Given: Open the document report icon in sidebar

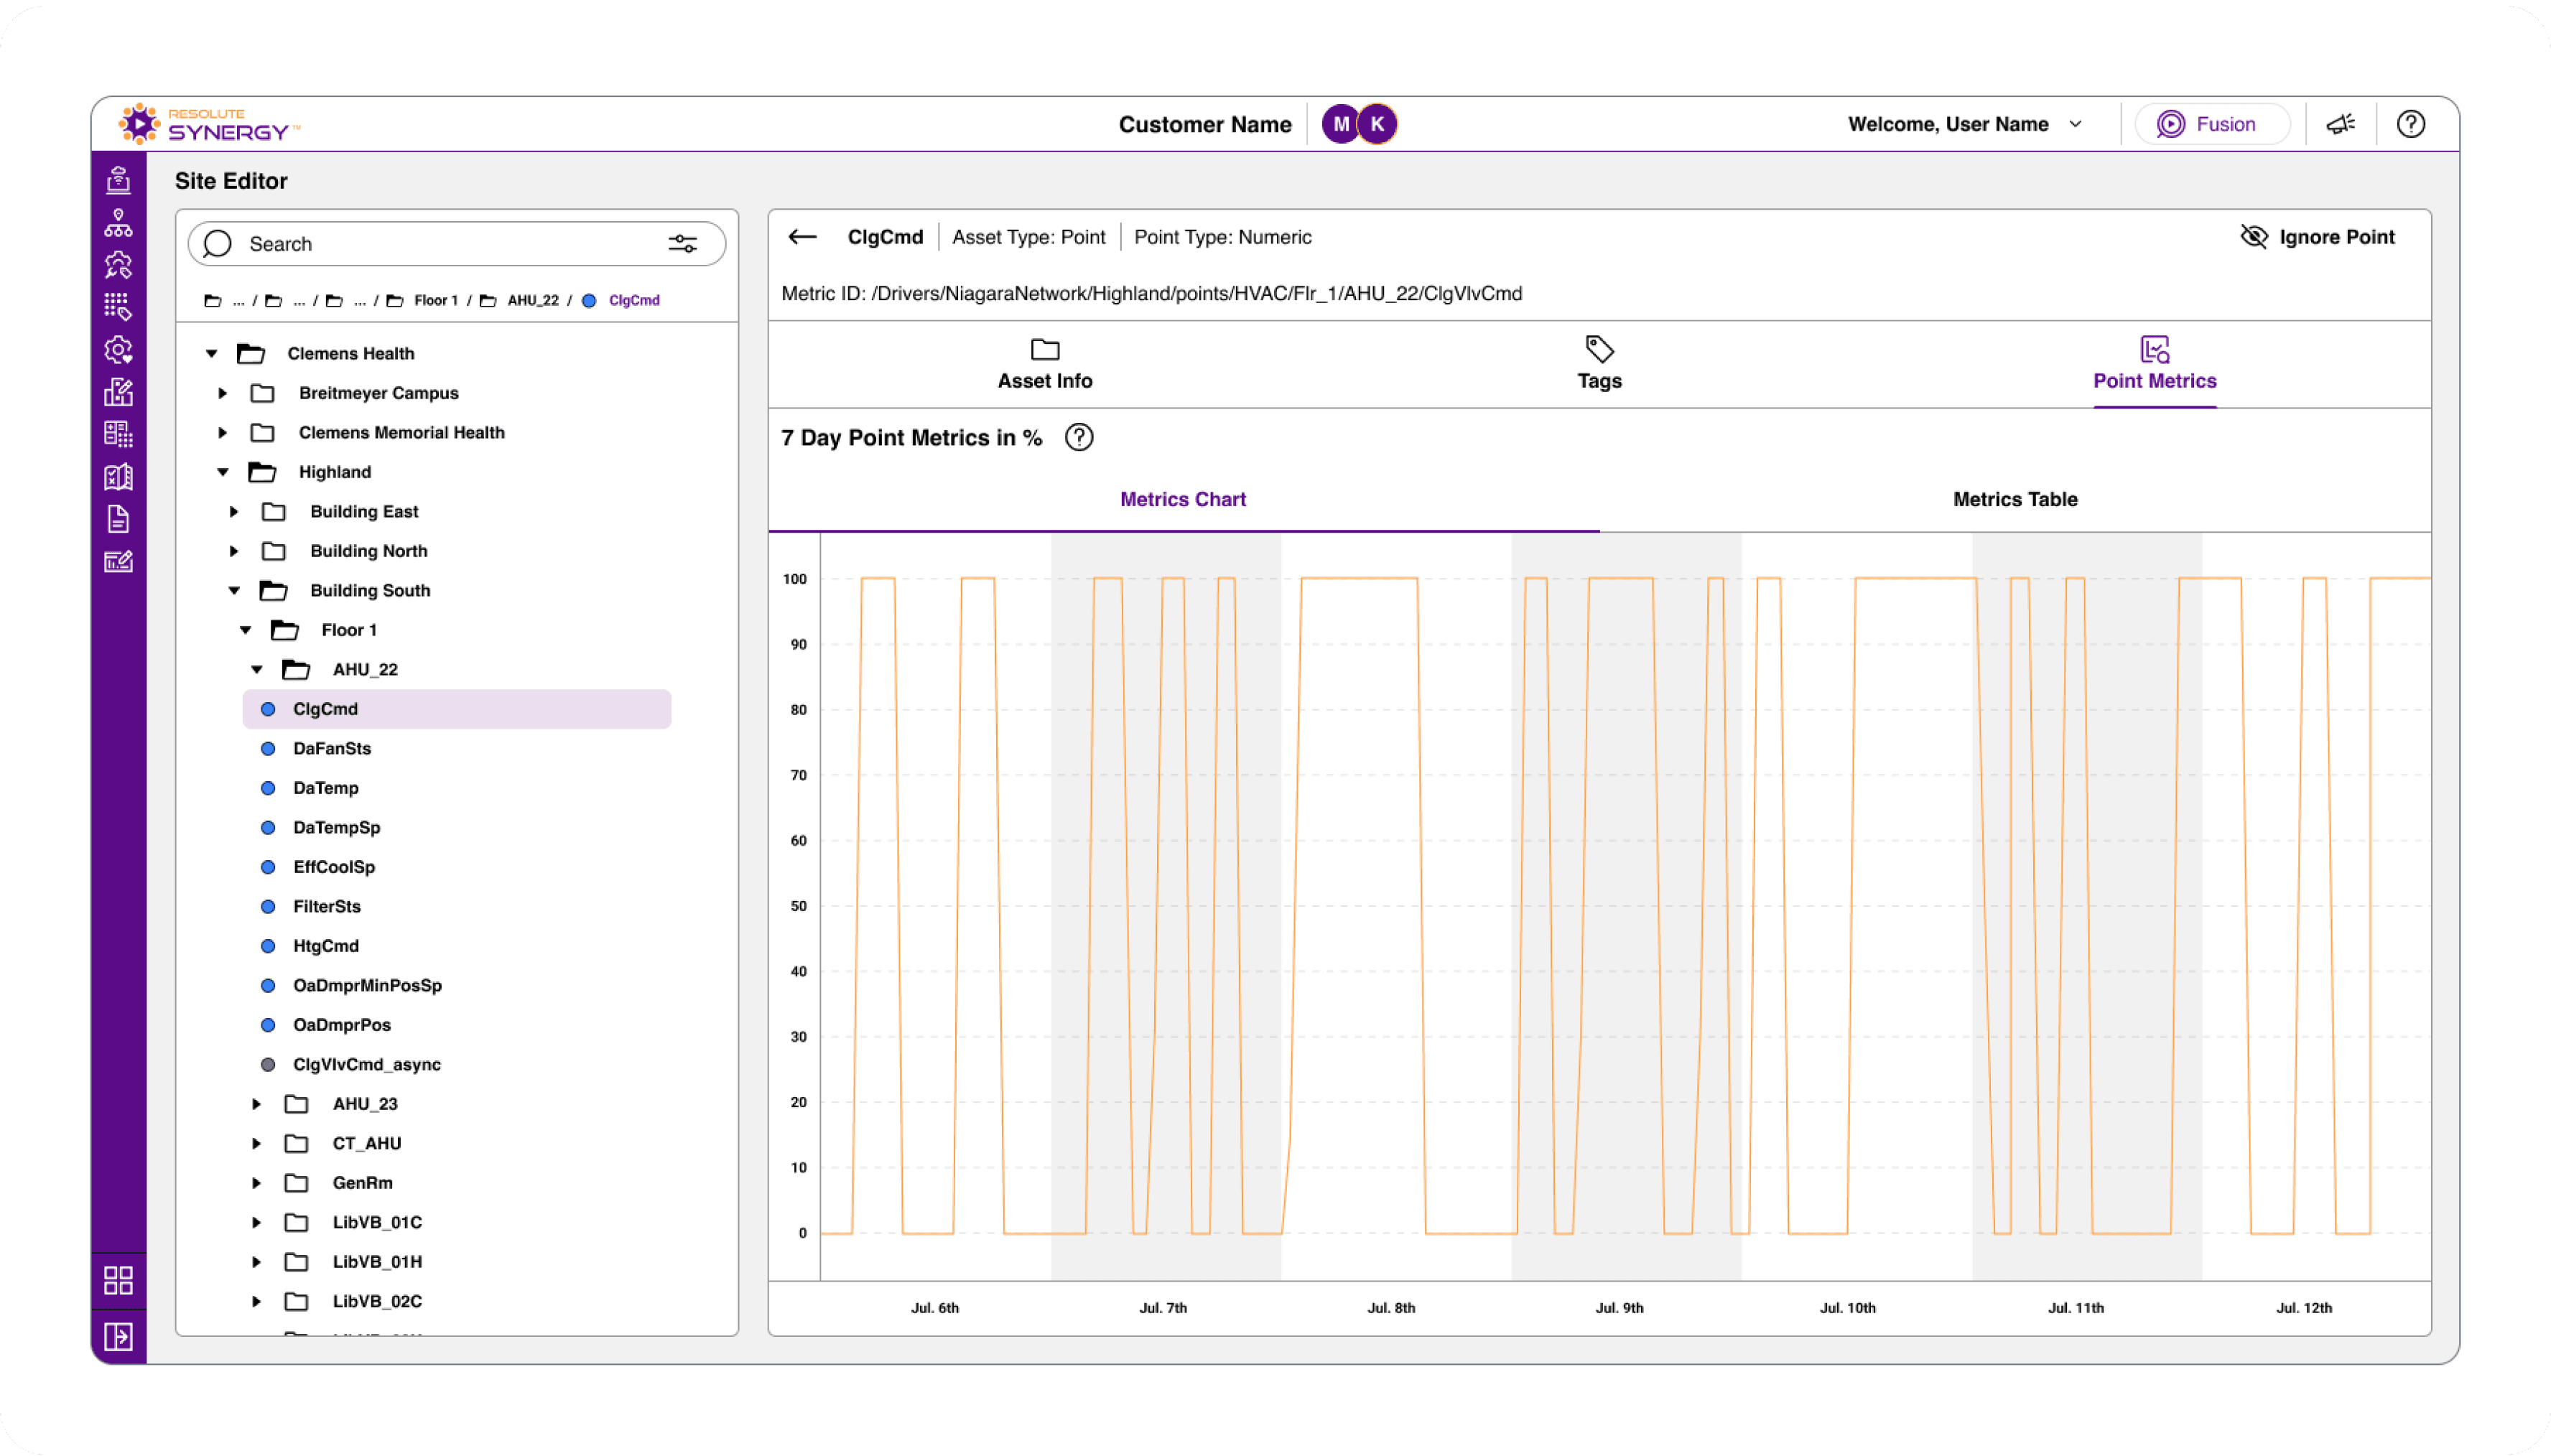Looking at the screenshot, I should (118, 519).
